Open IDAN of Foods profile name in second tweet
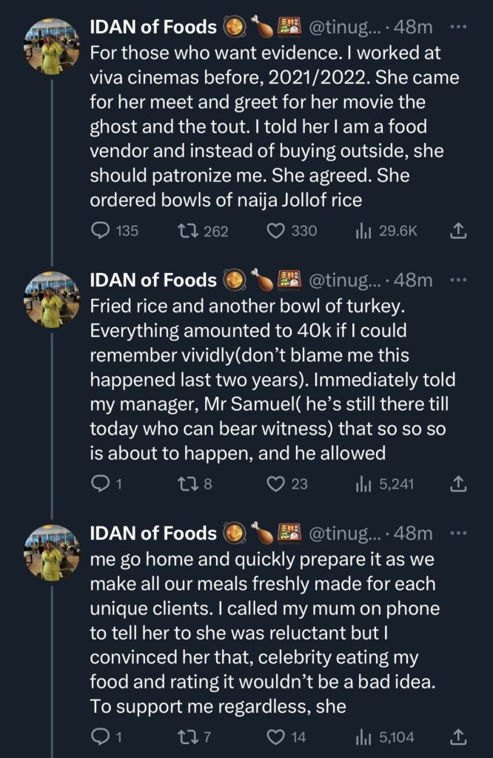493x758 pixels. [153, 281]
